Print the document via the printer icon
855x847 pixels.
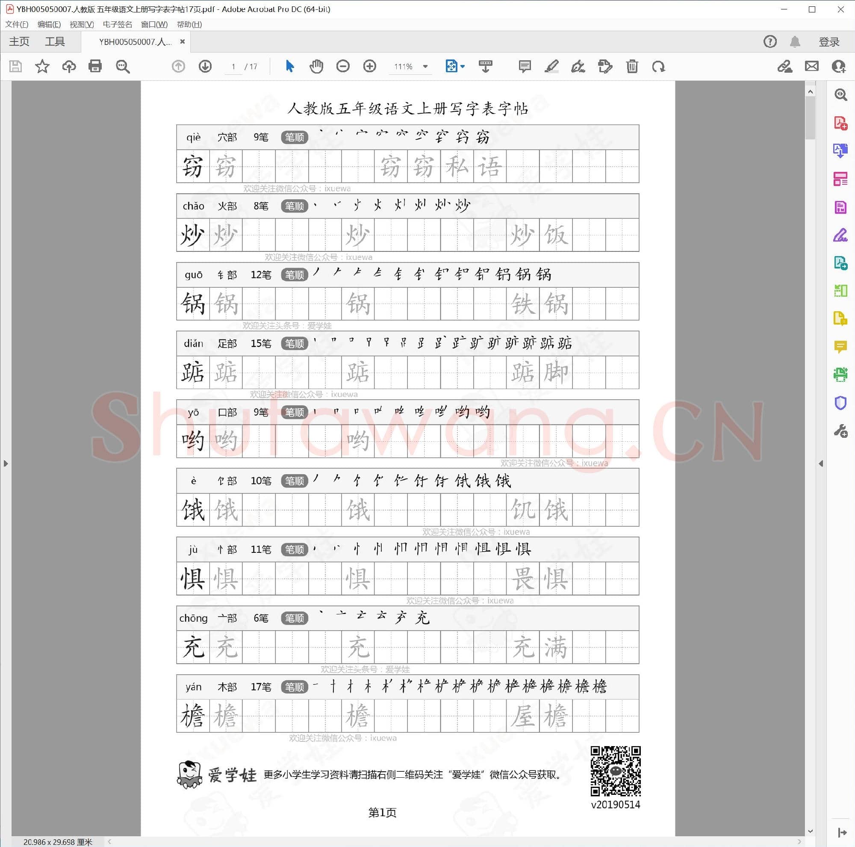(95, 66)
